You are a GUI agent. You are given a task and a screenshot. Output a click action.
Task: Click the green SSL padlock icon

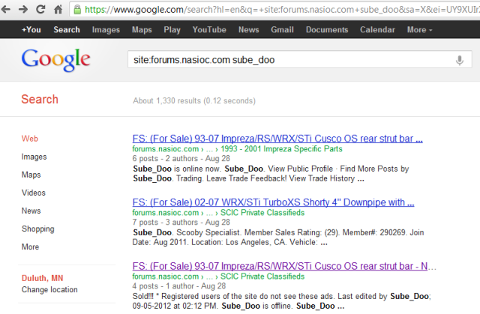coord(77,10)
